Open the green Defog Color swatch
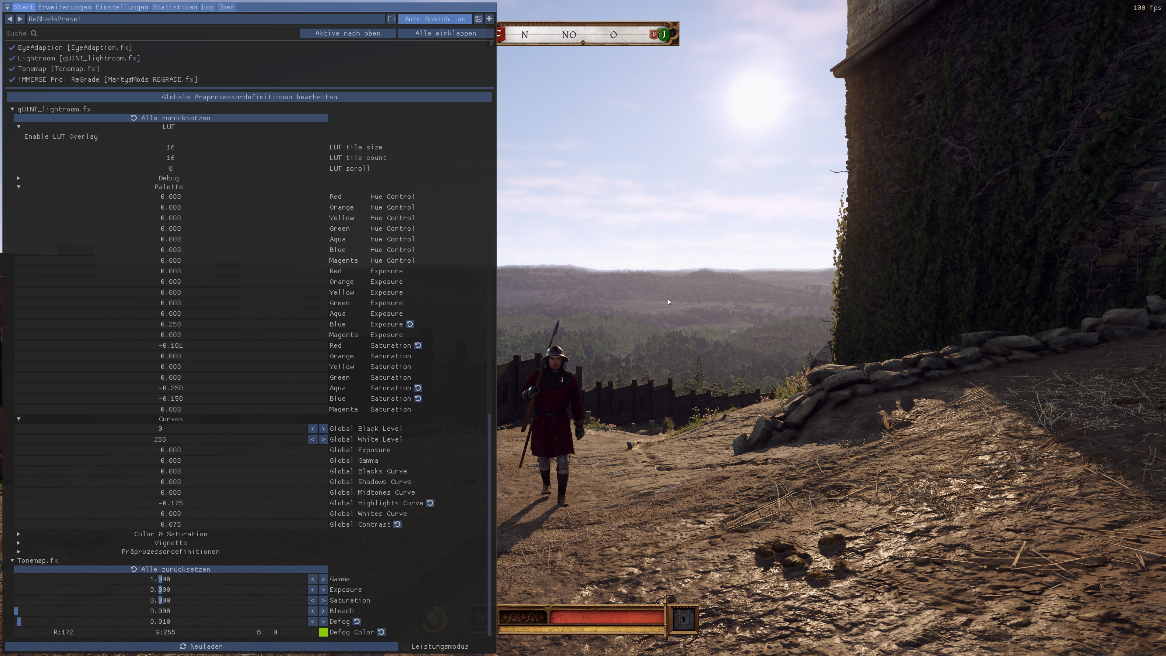The height and width of the screenshot is (656, 1166). [x=323, y=632]
